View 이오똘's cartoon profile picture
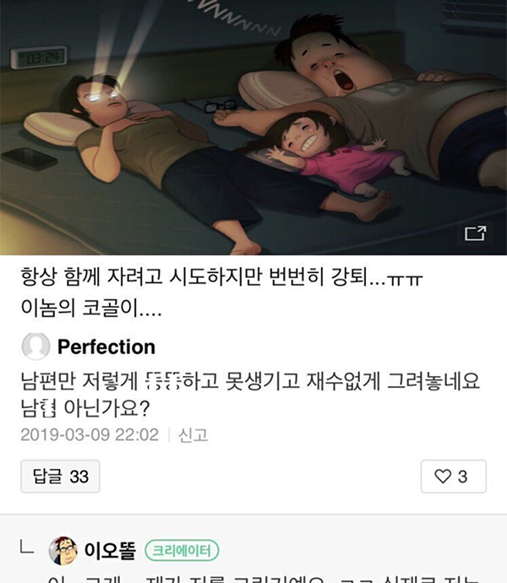The width and height of the screenshot is (507, 583). [63, 551]
